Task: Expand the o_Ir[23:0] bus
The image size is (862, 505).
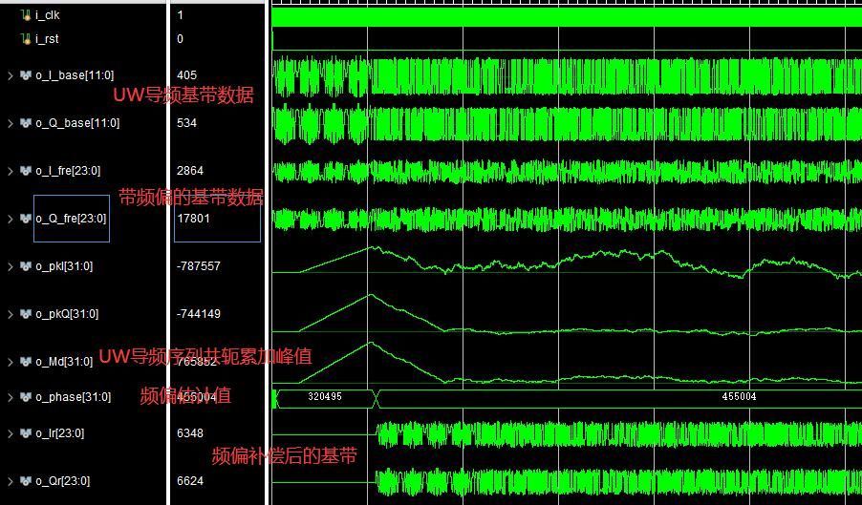Action: point(10,433)
